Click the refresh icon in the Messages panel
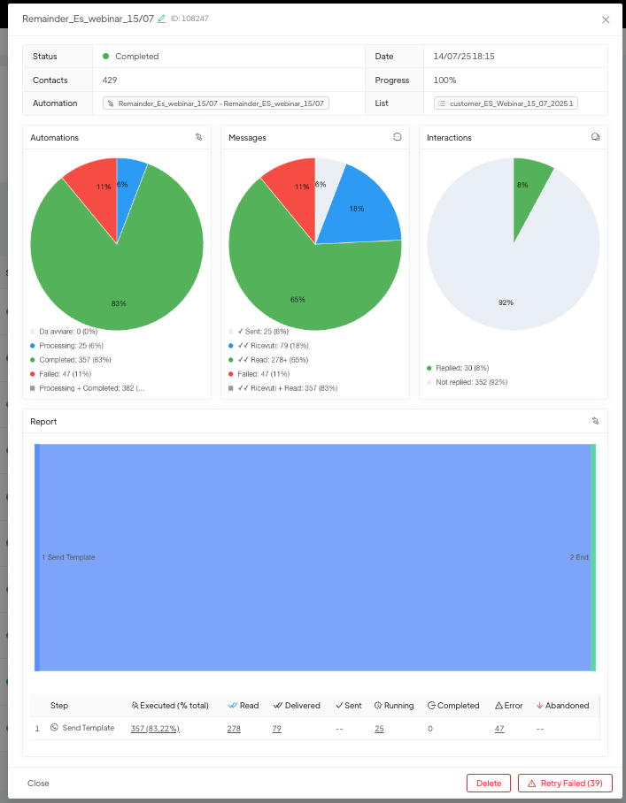 coord(398,137)
